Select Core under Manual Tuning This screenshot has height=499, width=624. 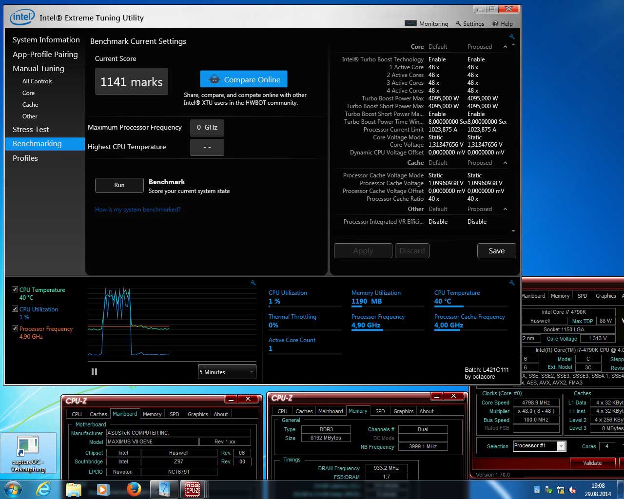[x=28, y=93]
